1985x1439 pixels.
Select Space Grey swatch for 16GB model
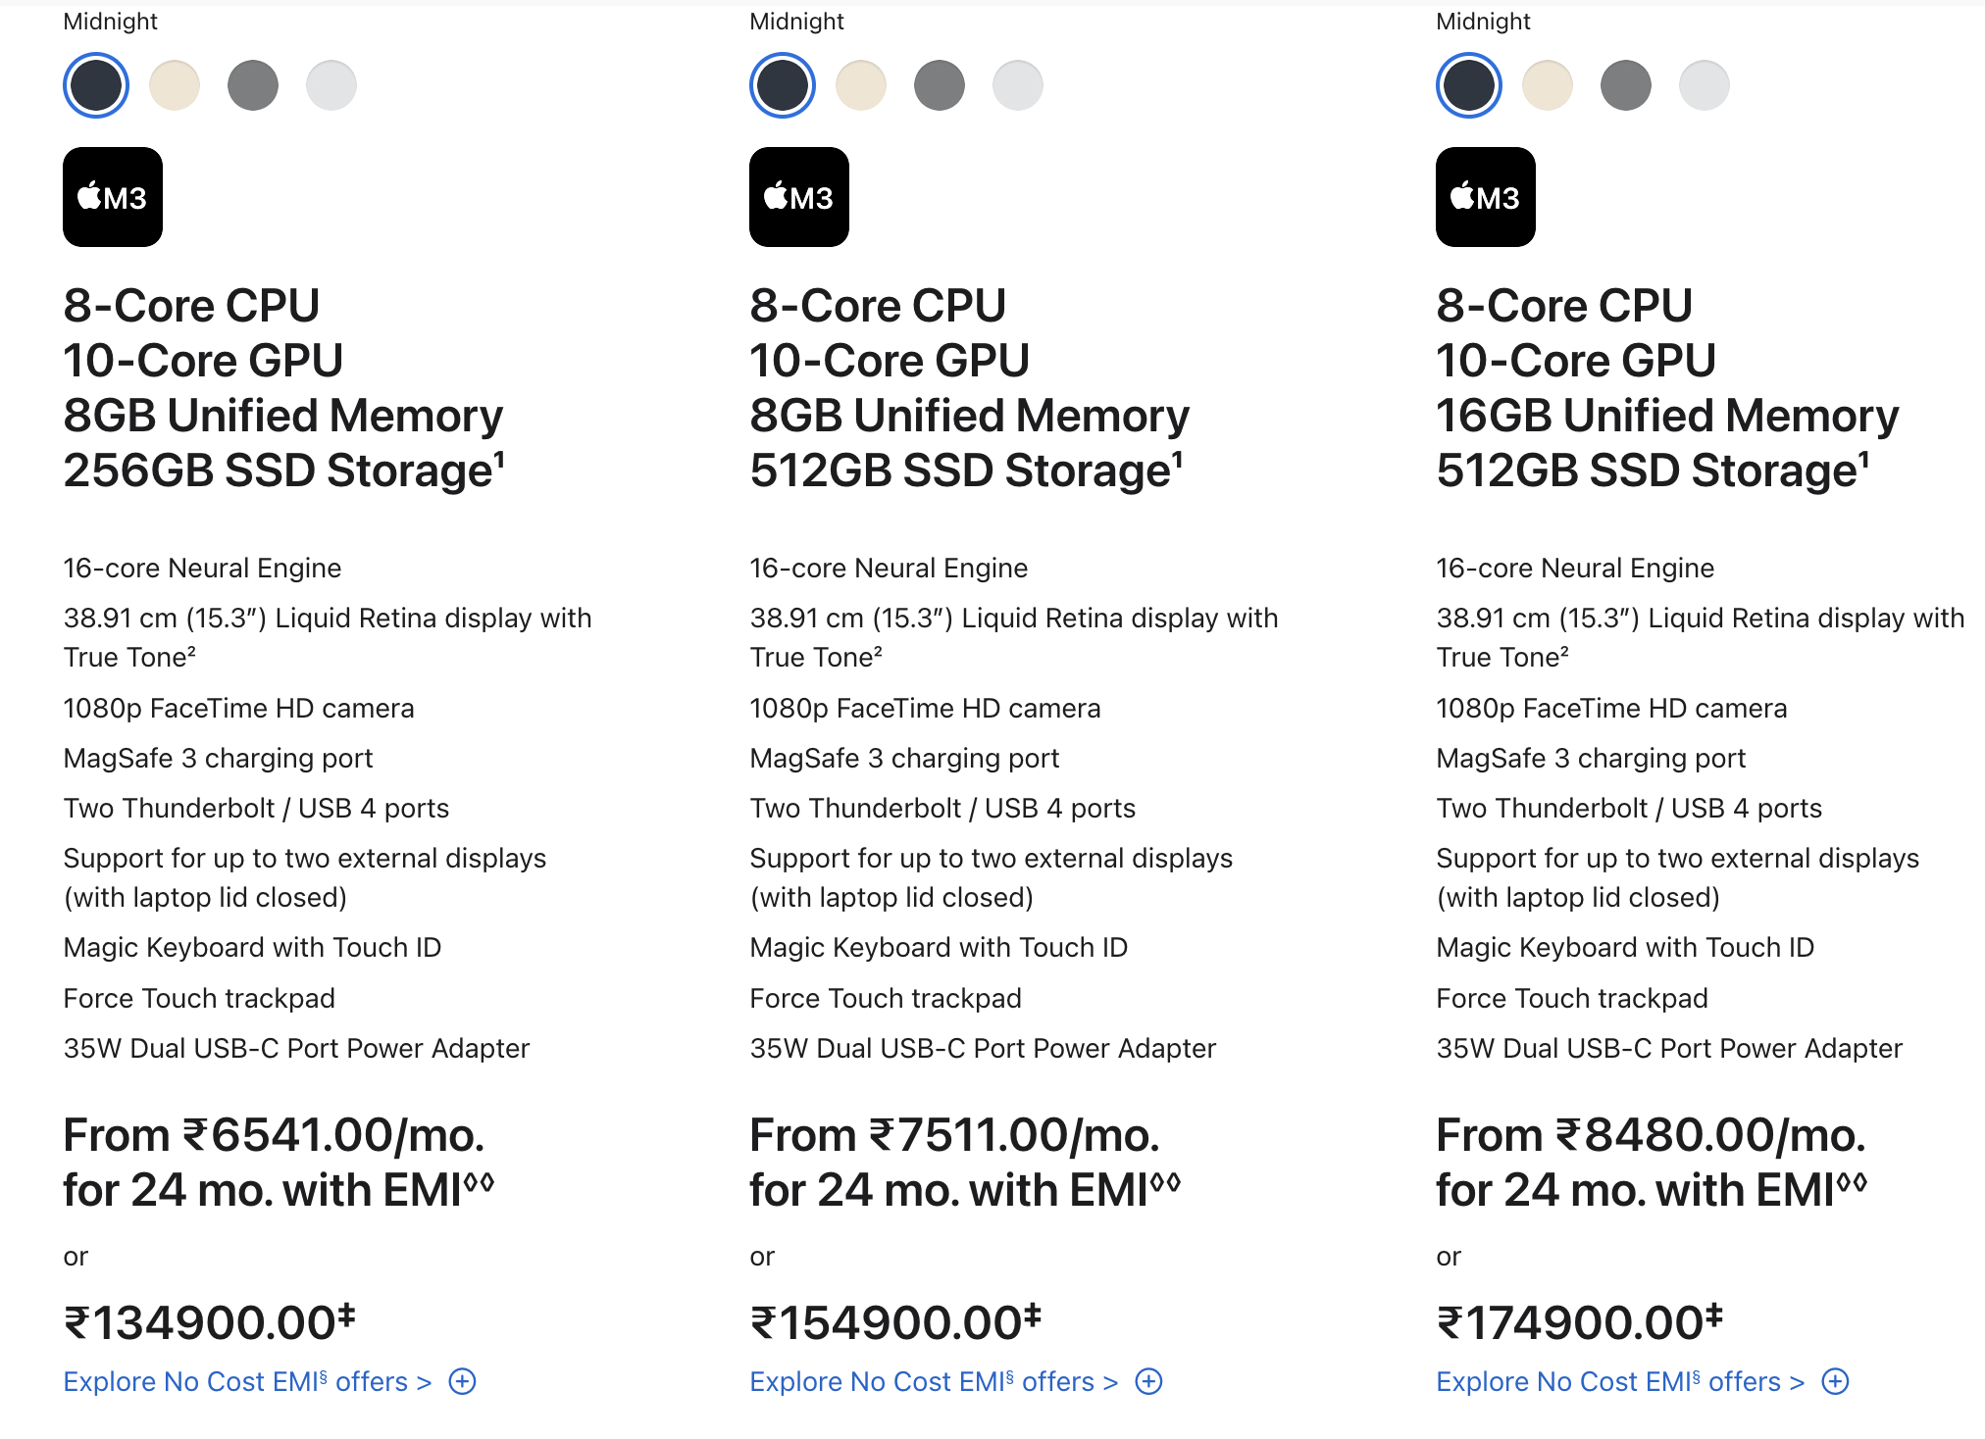click(x=1626, y=85)
